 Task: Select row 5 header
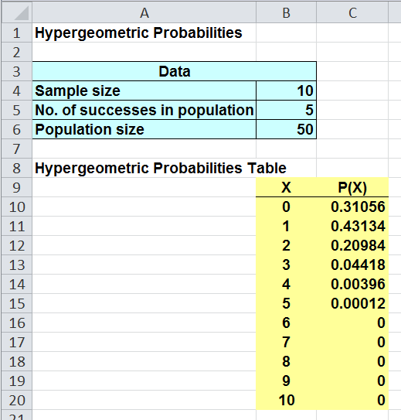coord(16,110)
